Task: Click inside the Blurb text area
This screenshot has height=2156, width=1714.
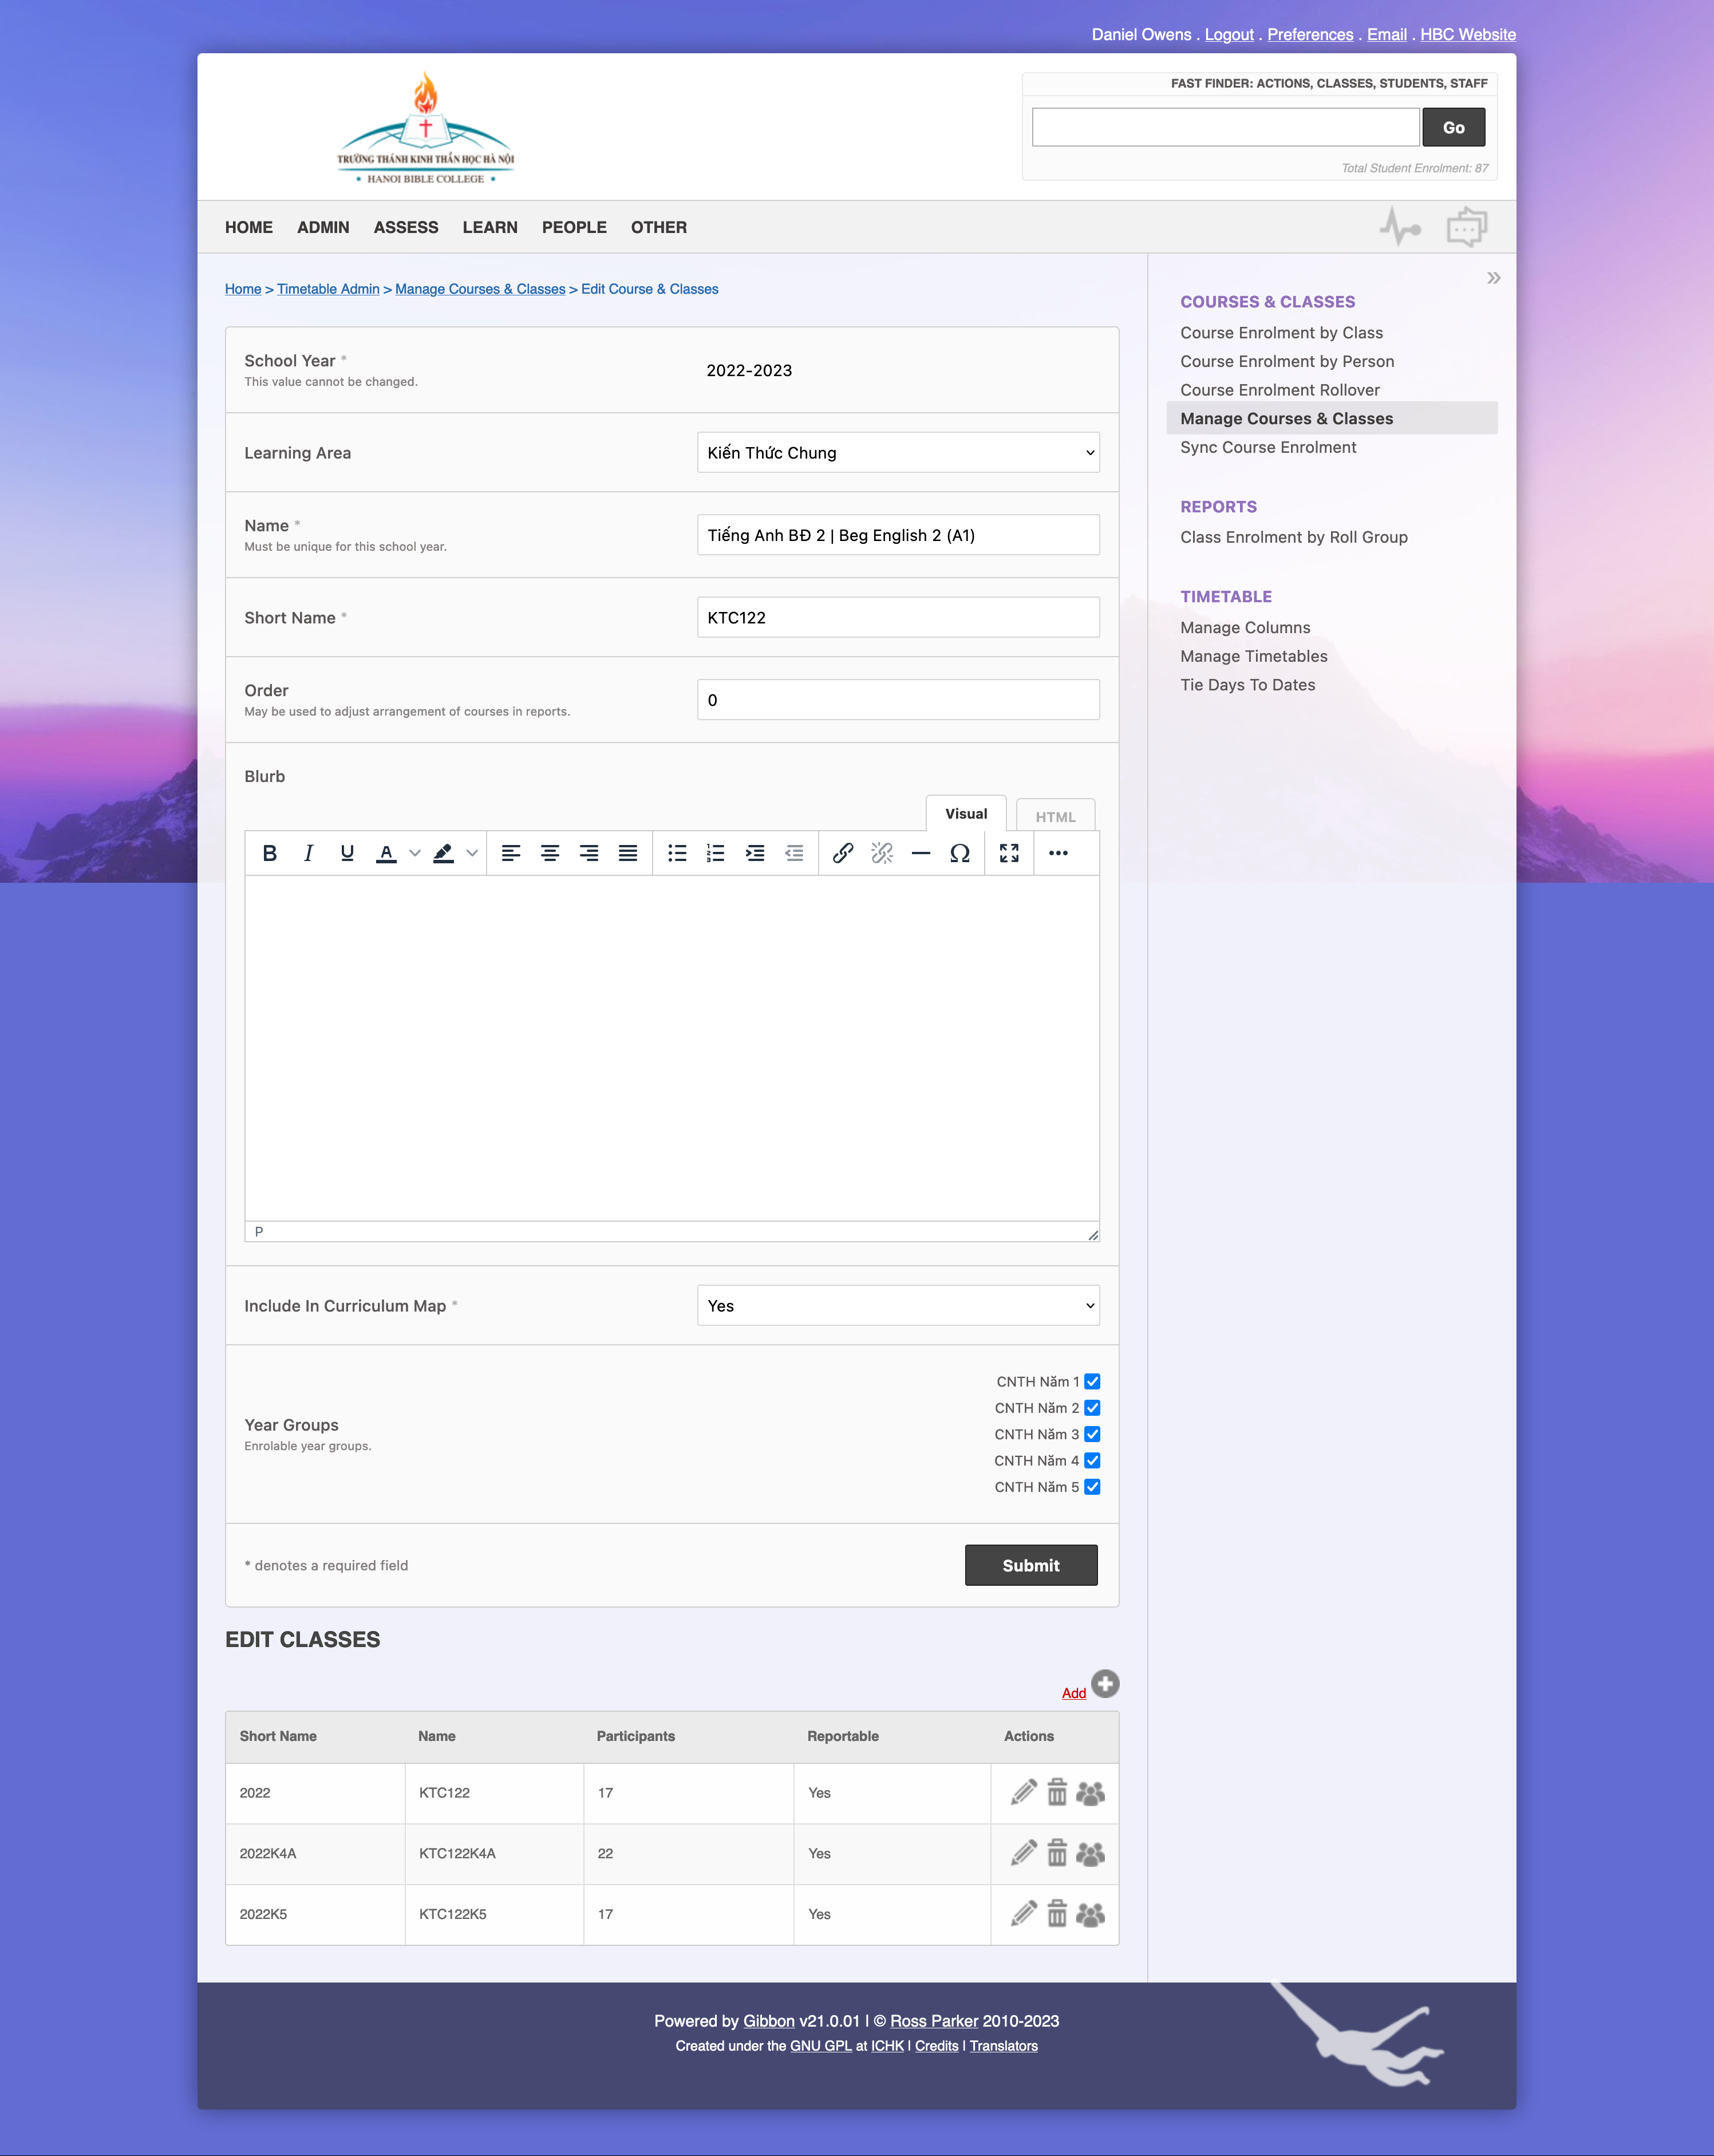Action: point(672,1048)
